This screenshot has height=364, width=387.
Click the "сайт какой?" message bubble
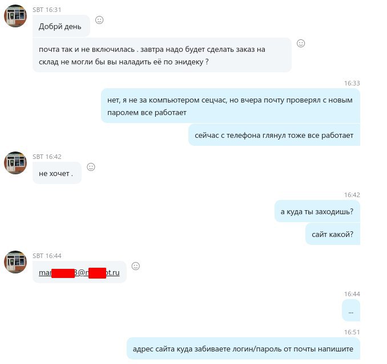pos(333,234)
